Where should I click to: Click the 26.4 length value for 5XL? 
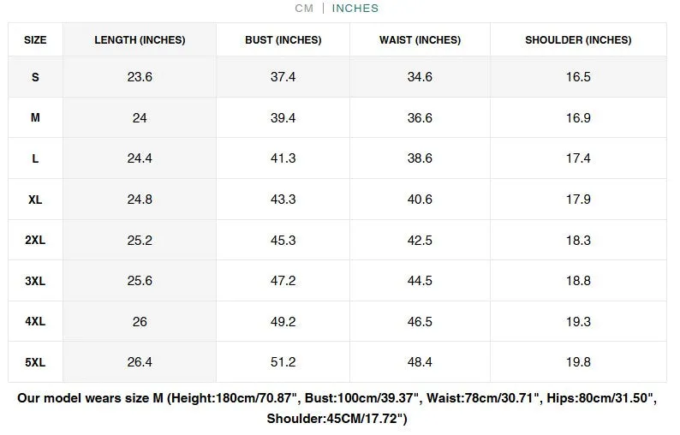[140, 361]
